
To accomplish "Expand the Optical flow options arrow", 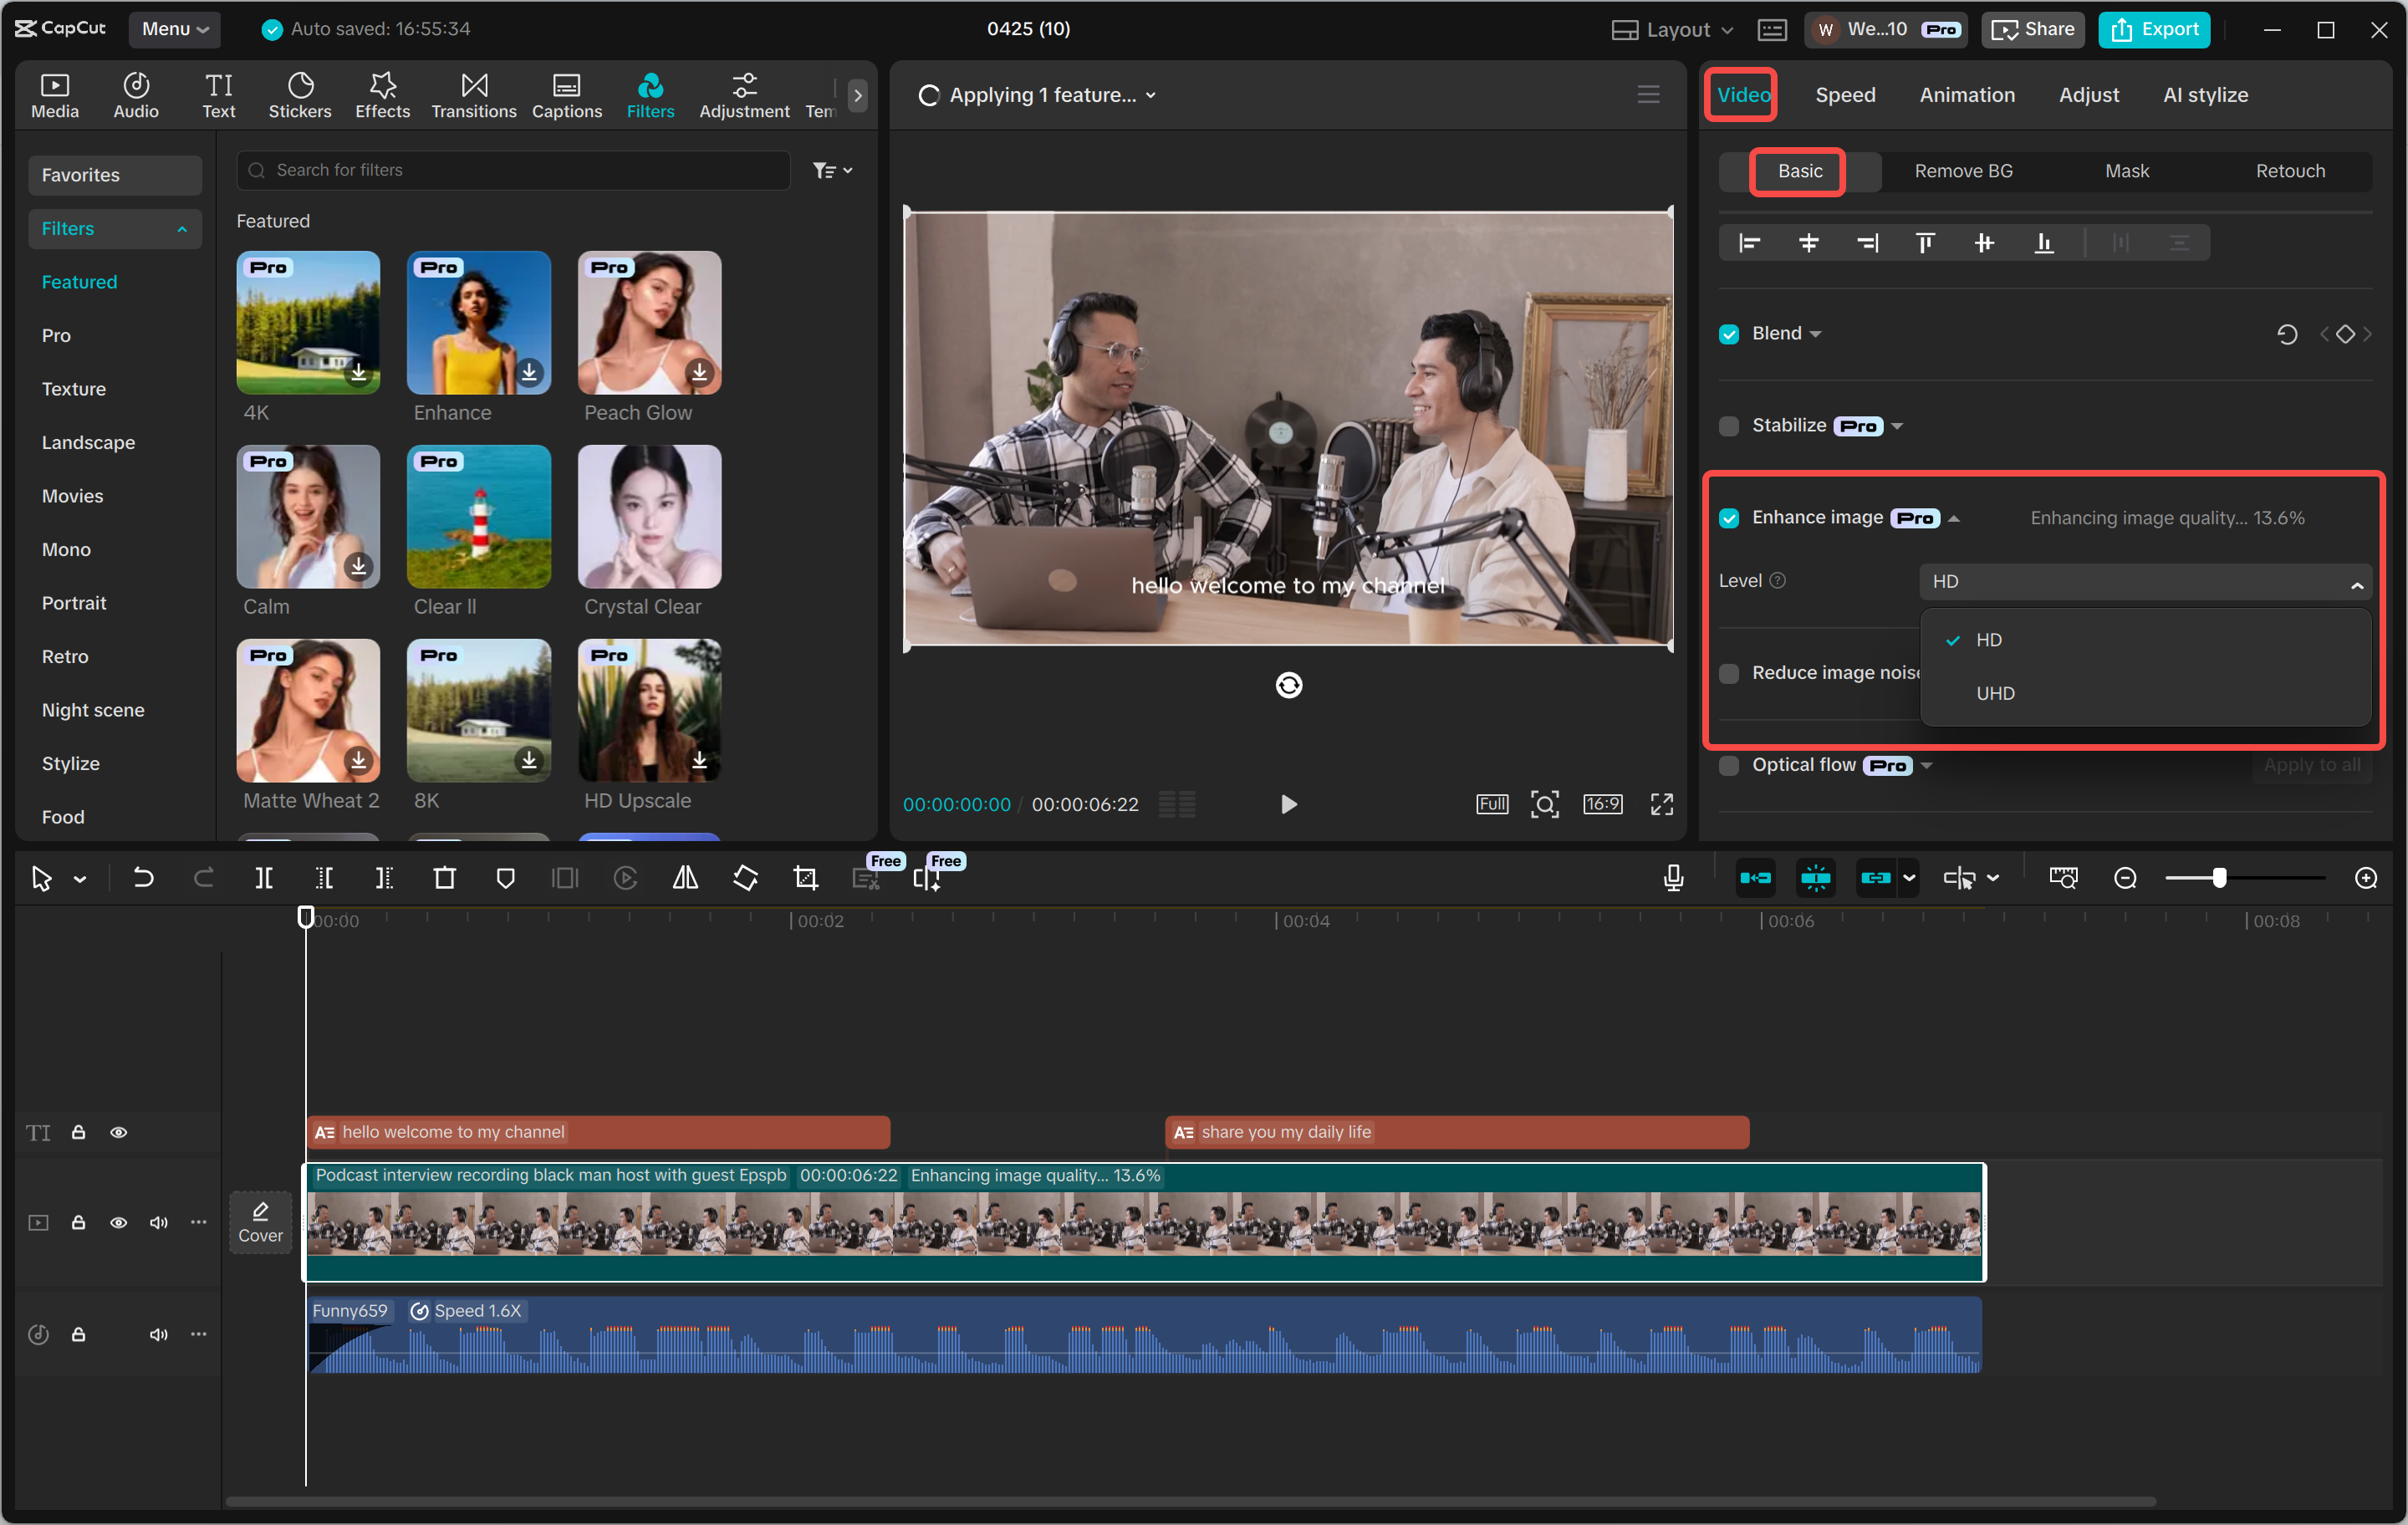I will click(1927, 767).
